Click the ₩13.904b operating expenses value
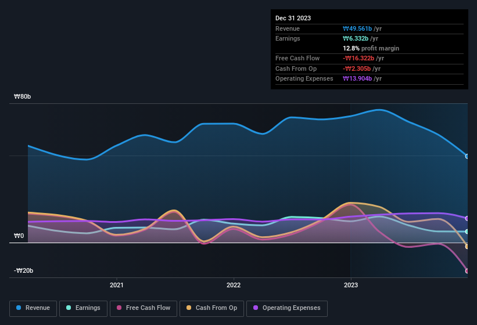This screenshot has width=477, height=325. click(357, 79)
